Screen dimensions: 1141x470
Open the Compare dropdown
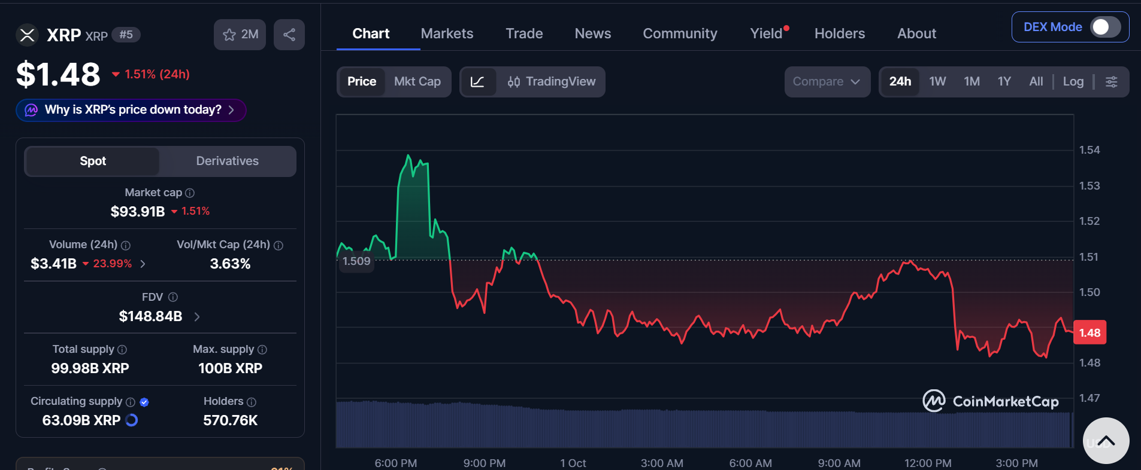[827, 82]
